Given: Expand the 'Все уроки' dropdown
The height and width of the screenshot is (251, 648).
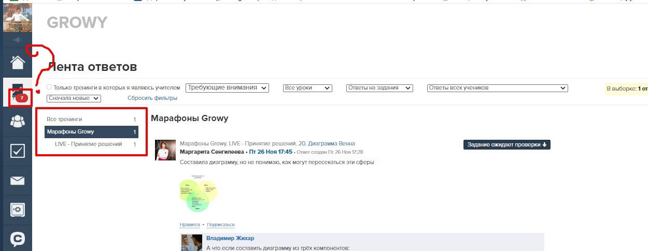Looking at the screenshot, I should tap(307, 88).
